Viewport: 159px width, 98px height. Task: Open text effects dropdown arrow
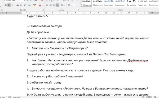pos(32,5)
